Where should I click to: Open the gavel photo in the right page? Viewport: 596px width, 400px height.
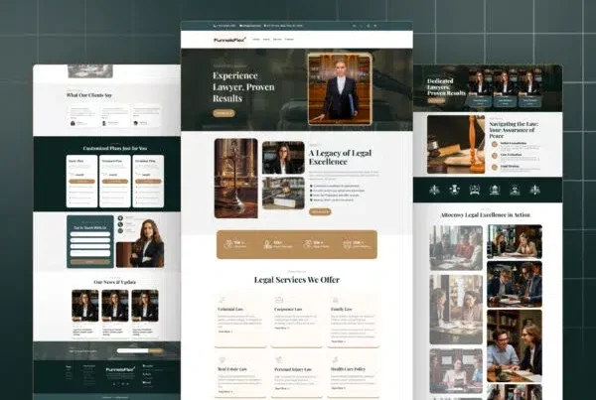456,144
